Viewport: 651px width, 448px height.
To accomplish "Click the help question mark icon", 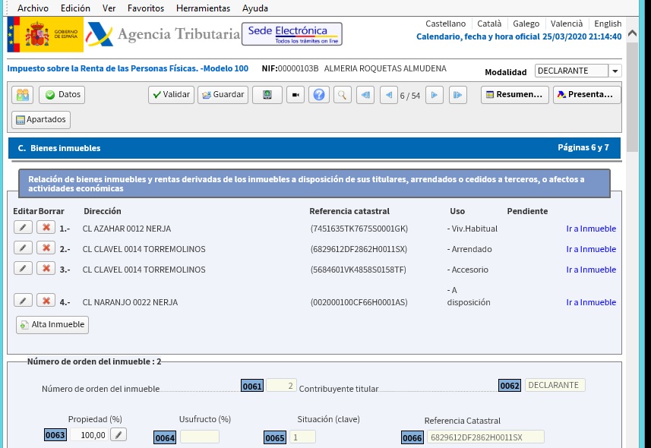I will [318, 95].
